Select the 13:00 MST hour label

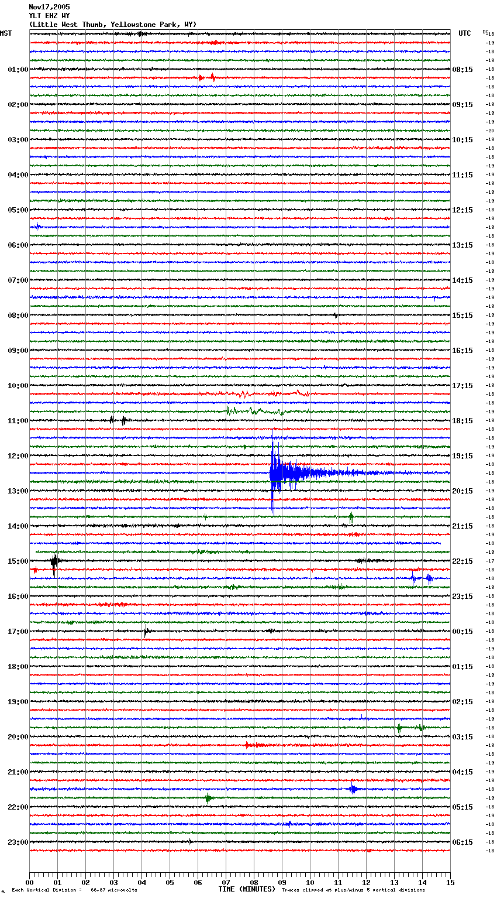tap(18, 491)
